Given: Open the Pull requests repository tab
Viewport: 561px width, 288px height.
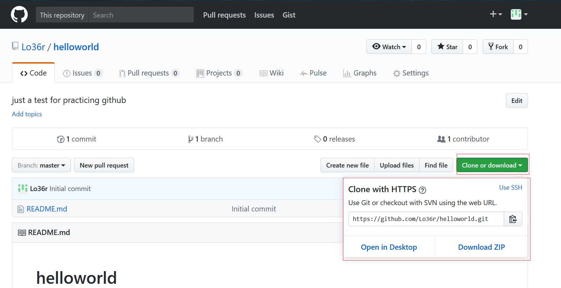Looking at the screenshot, I should (x=149, y=73).
